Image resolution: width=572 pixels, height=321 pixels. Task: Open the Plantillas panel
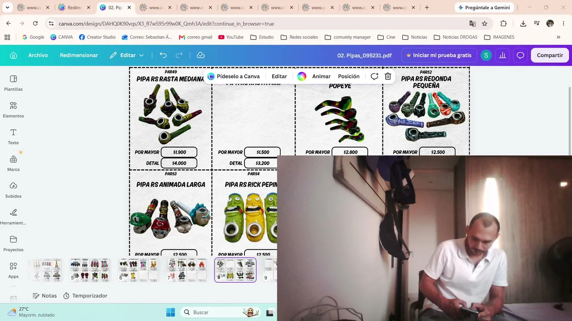13,83
